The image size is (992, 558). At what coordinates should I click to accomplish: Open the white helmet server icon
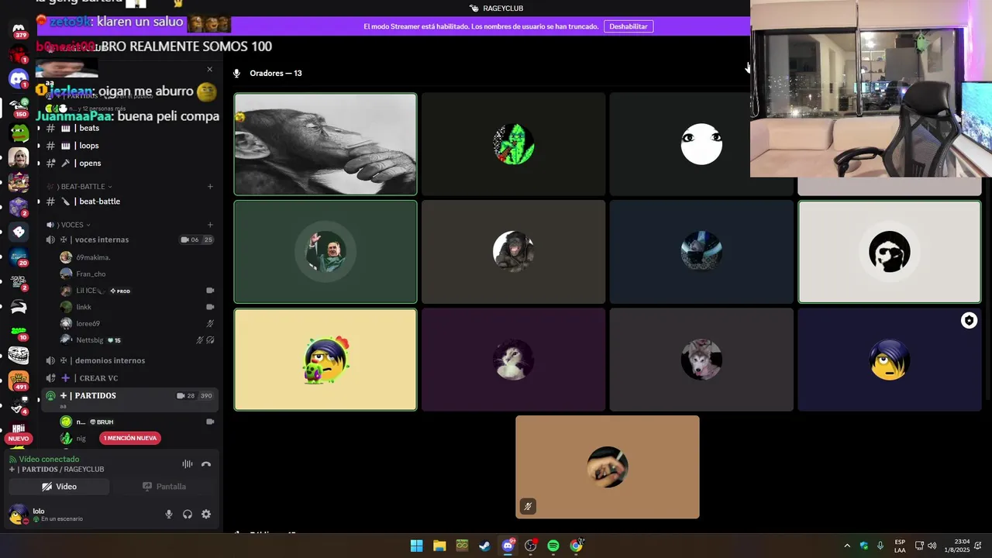click(19, 307)
